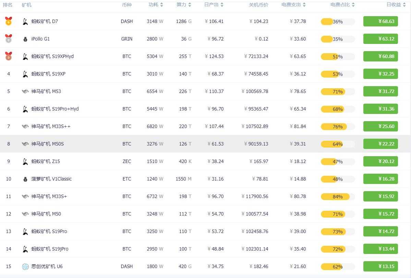
Task: Open the 蚂蚁矿机 S19XPHyd miner link
Action: pyautogui.click(x=52, y=56)
